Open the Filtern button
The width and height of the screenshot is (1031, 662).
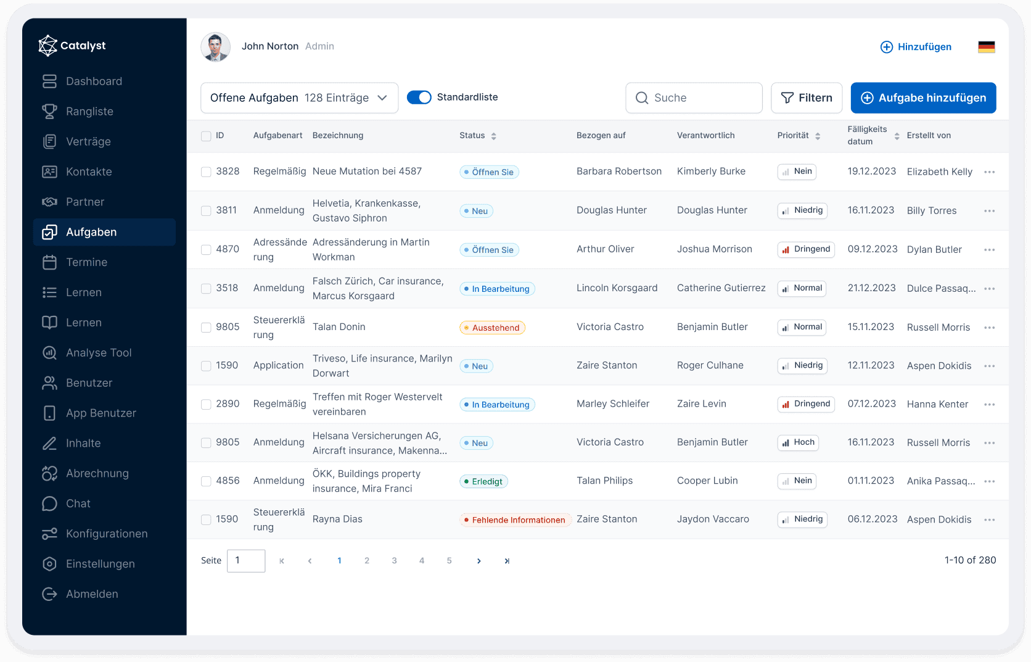(x=806, y=98)
